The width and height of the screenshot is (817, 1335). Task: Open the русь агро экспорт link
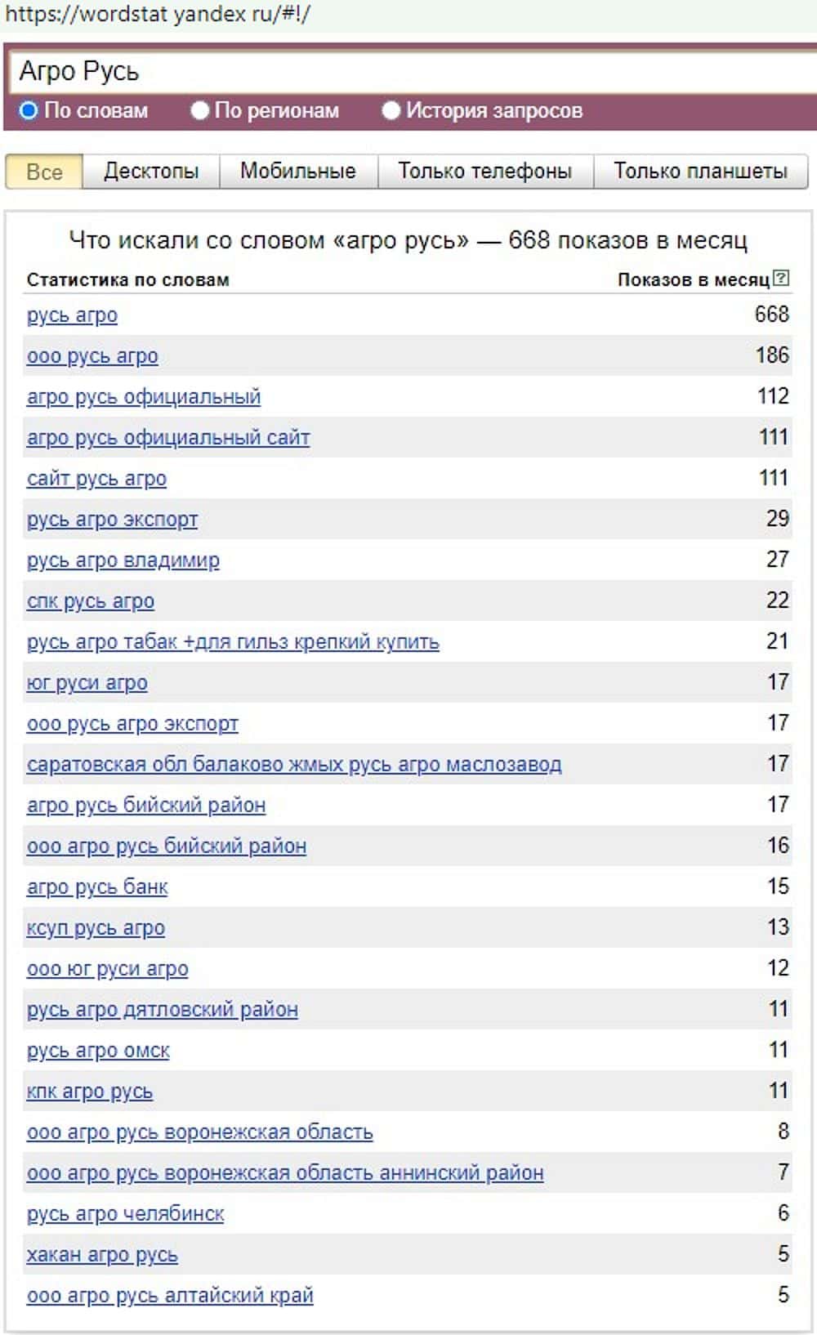click(112, 520)
